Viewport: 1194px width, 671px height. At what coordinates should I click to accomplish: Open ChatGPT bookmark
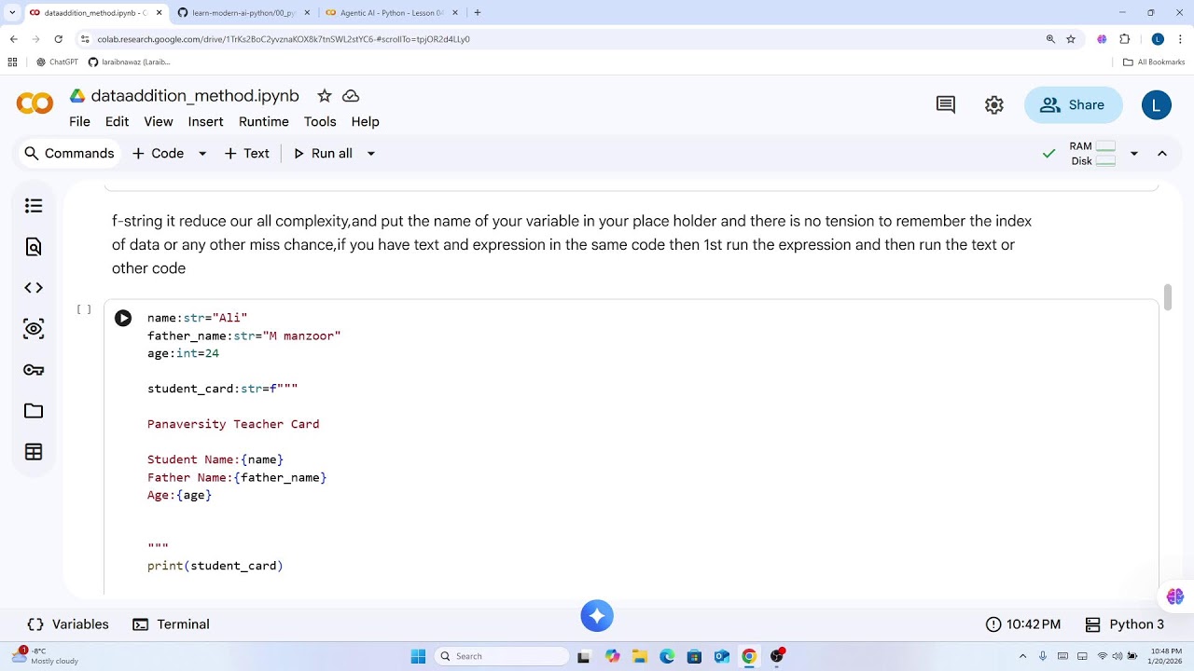pos(57,62)
